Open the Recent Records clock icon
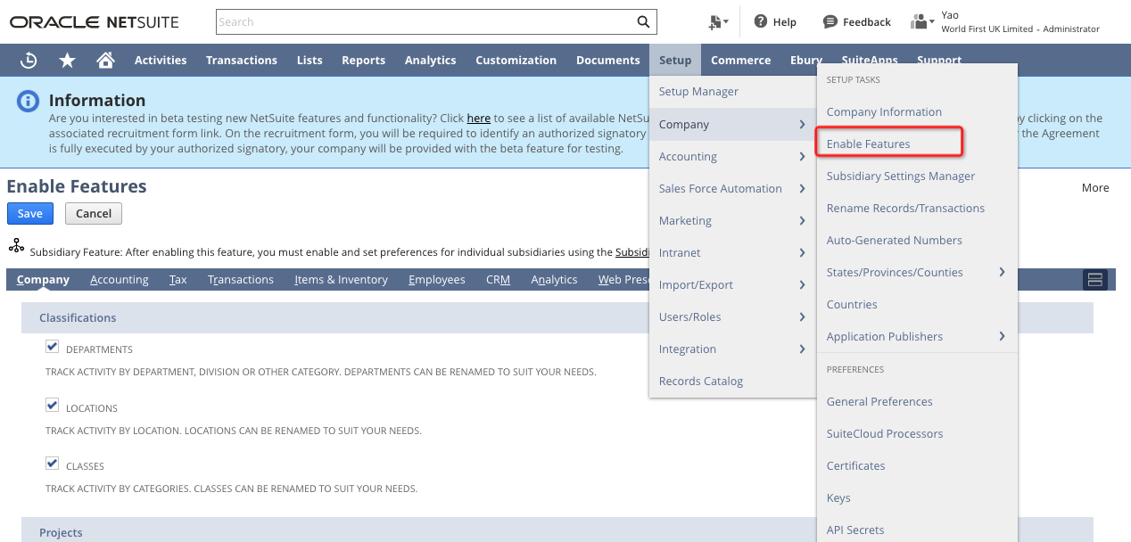 [x=29, y=60]
